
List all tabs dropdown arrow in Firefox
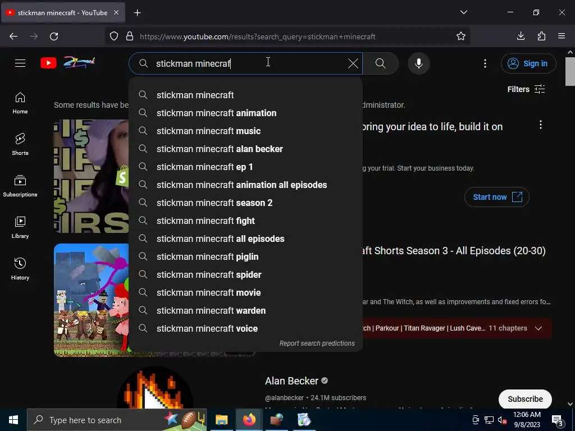click(x=463, y=12)
